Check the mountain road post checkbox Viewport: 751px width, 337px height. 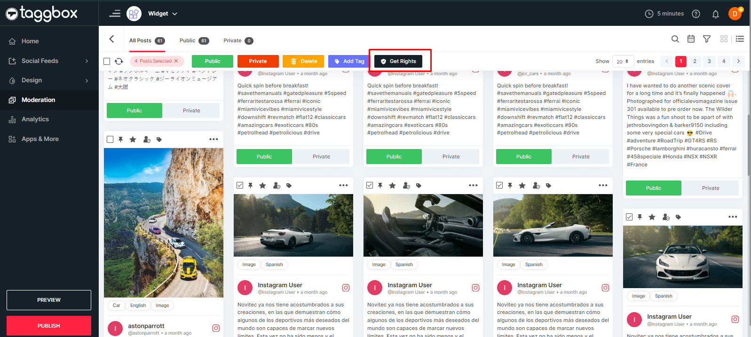tap(110, 140)
